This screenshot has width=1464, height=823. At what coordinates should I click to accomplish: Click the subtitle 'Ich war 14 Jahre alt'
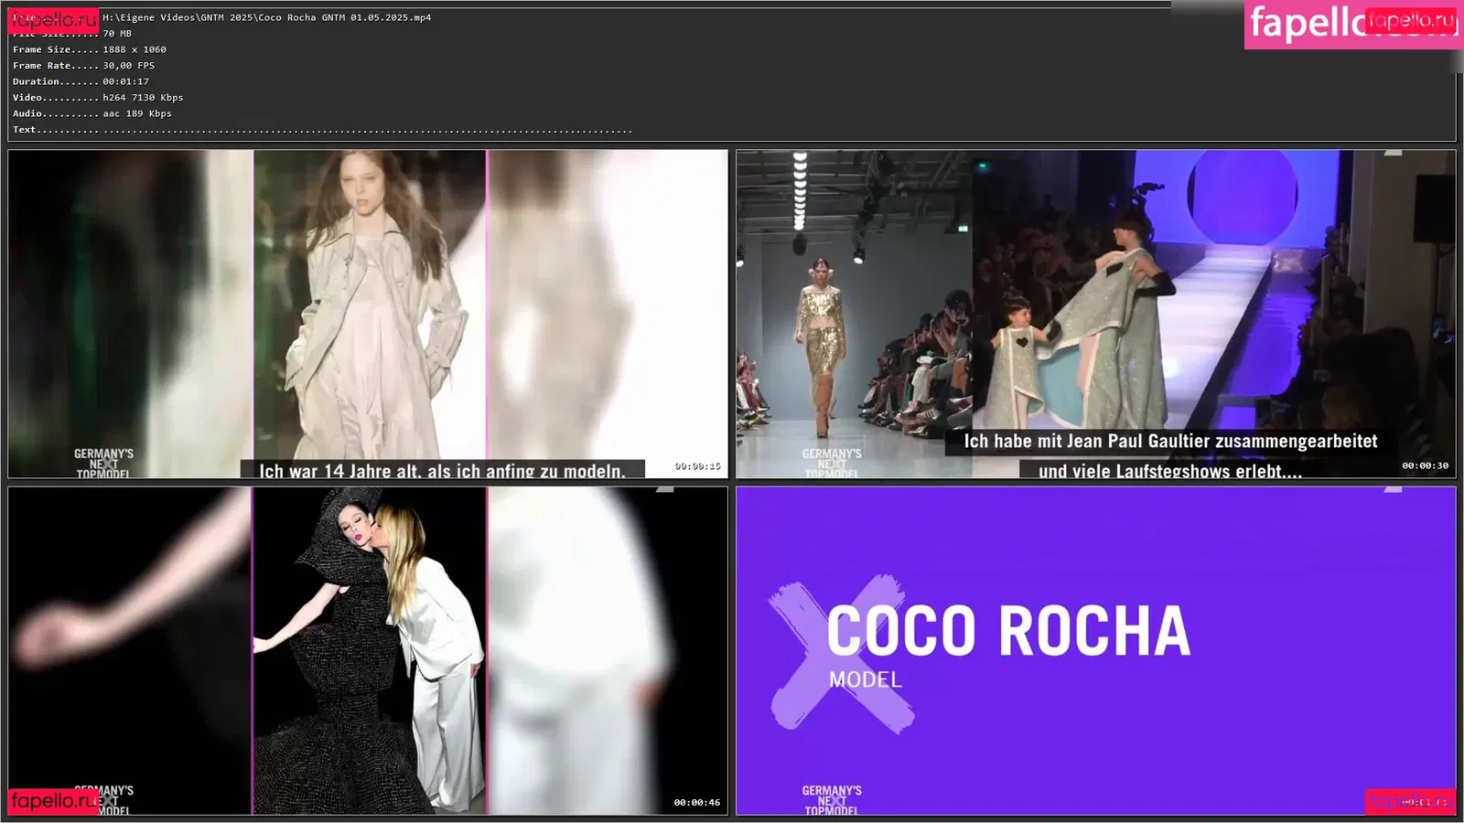(442, 470)
